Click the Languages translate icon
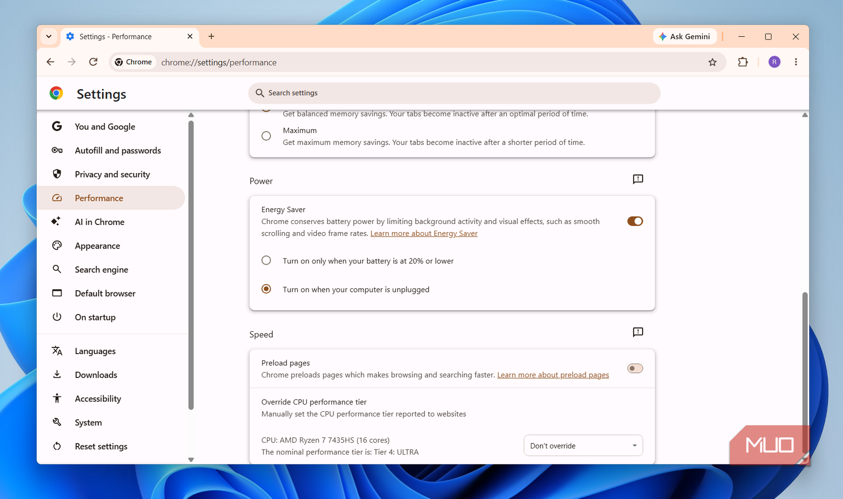 [x=57, y=351]
